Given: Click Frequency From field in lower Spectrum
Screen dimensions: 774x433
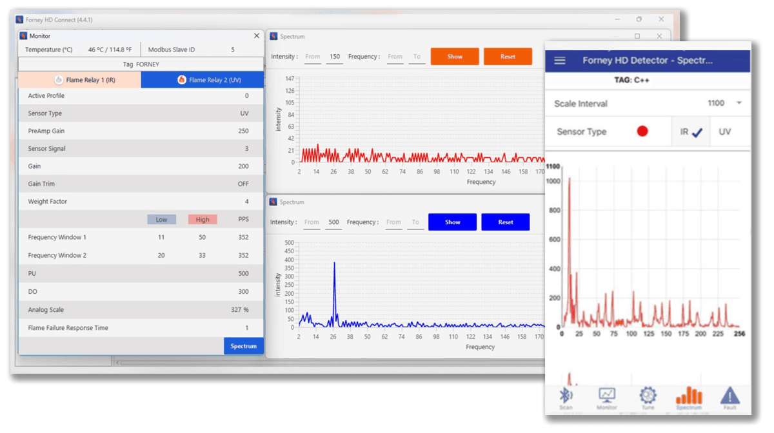Looking at the screenshot, I should pos(393,223).
